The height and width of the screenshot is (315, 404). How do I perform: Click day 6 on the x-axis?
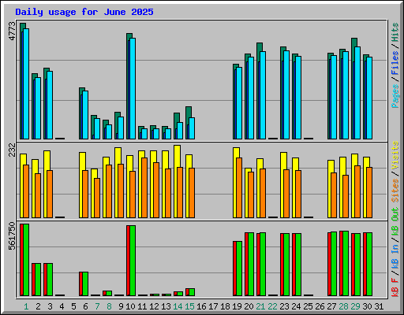[x=85, y=306]
